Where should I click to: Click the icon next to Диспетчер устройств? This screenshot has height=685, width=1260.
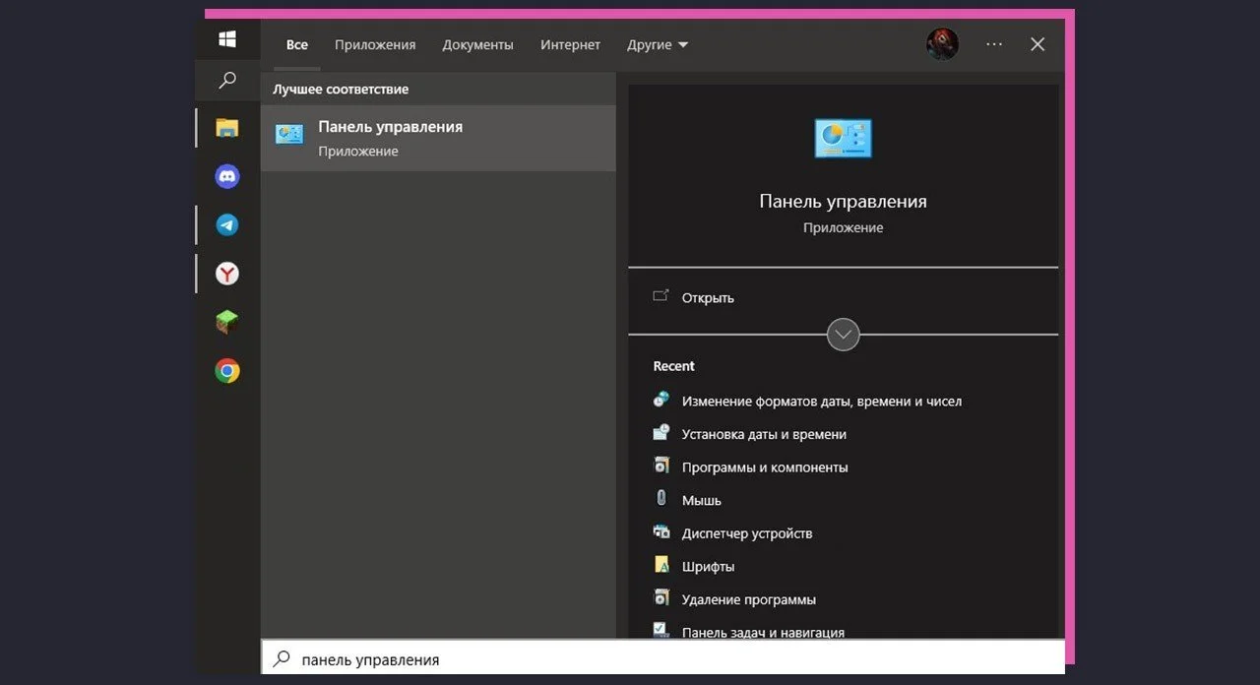tap(661, 531)
